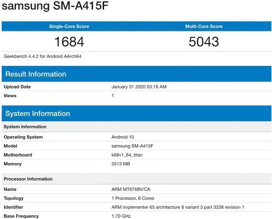Select the Upload Date label

coord(17,87)
